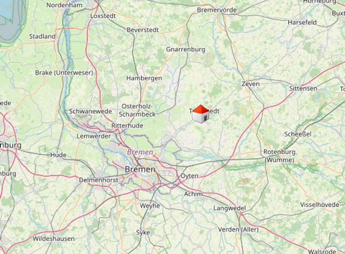Click the Harsefeld town label
The height and width of the screenshot is (254, 345).
click(302, 22)
